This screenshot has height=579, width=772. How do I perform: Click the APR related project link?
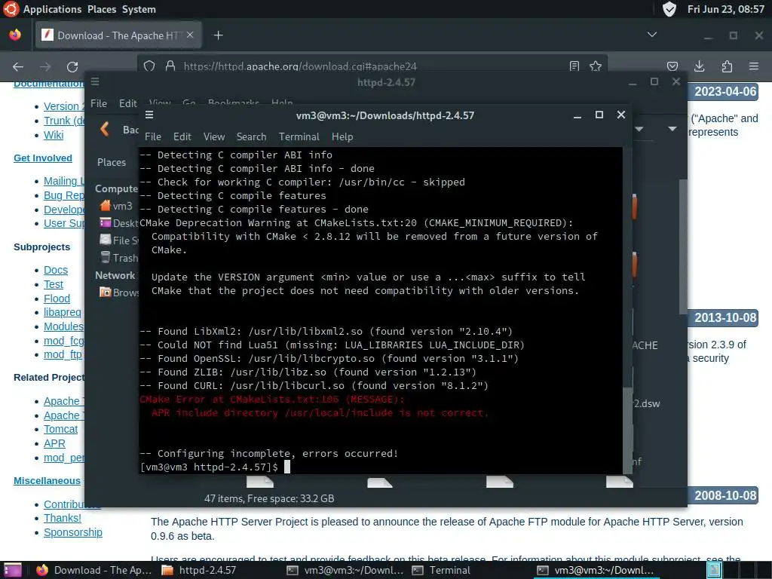(x=54, y=443)
